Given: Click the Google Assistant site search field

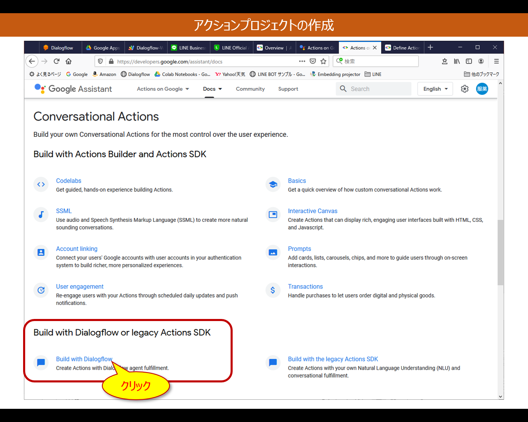Looking at the screenshot, I should pos(374,89).
